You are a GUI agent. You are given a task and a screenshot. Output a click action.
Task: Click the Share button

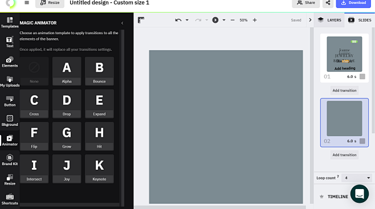pos(306,3)
